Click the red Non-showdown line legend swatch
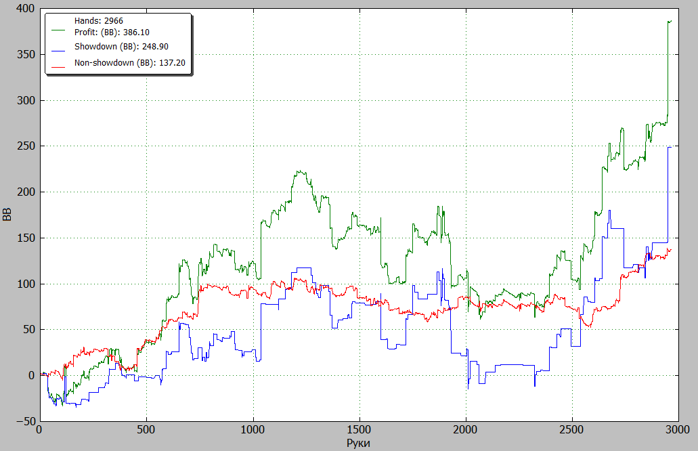The image size is (698, 451). click(58, 67)
